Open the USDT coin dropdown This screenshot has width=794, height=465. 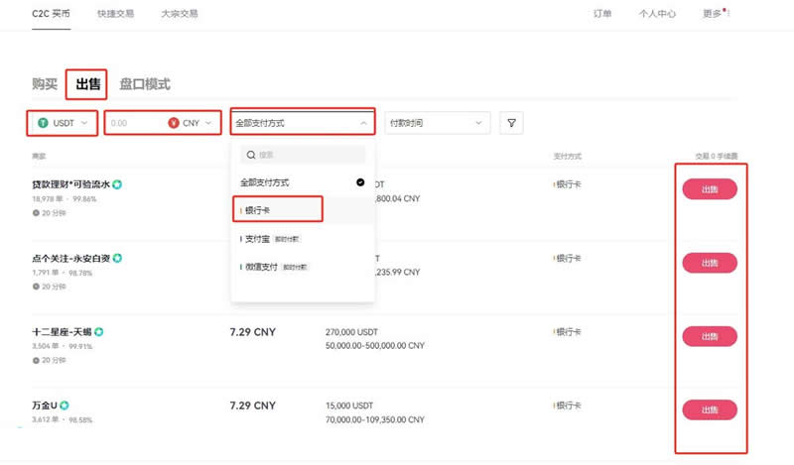coord(62,124)
